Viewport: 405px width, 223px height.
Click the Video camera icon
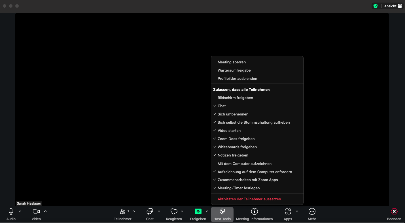36,212
